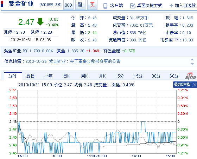This screenshot has width=197, height=159.
Task: Switch to the 周K weekly candlestick tab
Action: (84, 76)
